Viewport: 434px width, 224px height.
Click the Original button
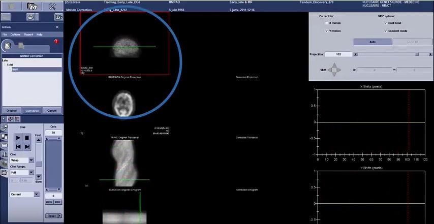click(x=11, y=111)
